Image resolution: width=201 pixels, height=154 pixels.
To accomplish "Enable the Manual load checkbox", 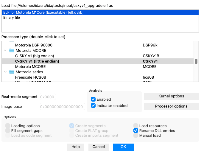I will pos(136,136).
